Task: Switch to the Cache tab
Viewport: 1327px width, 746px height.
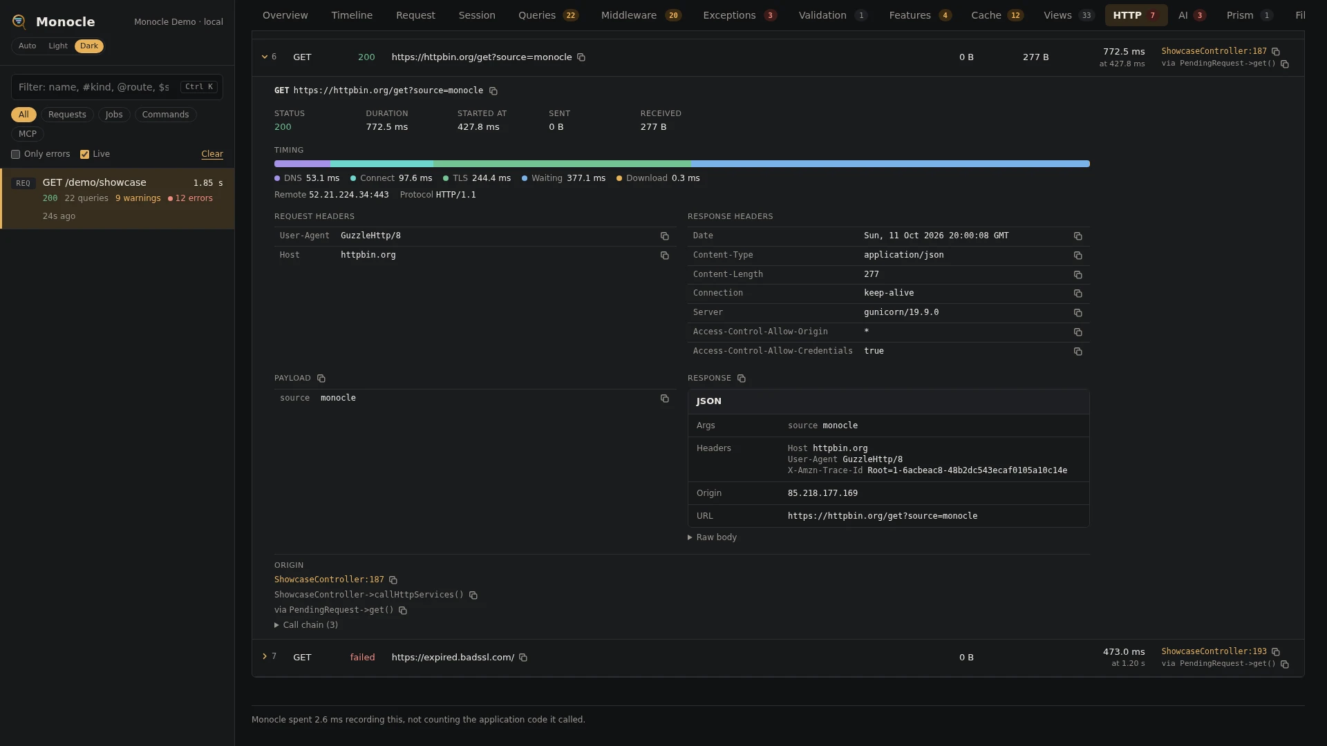Action: (x=997, y=15)
